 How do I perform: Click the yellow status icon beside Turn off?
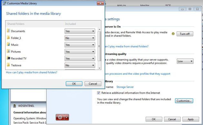click(x=173, y=34)
